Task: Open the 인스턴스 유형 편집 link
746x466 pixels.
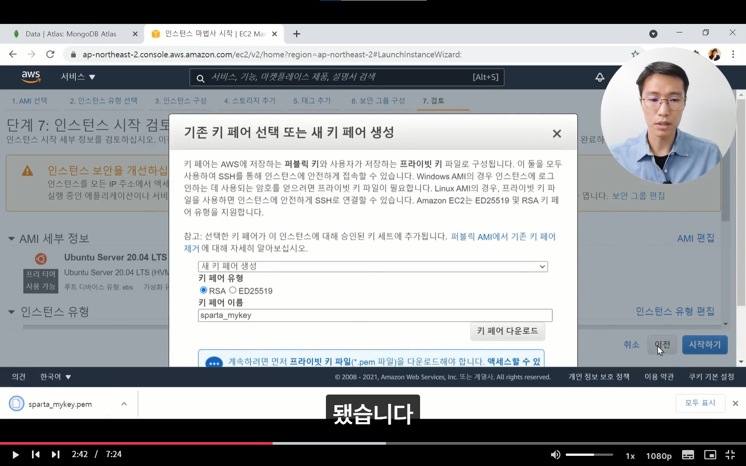Action: (x=675, y=312)
